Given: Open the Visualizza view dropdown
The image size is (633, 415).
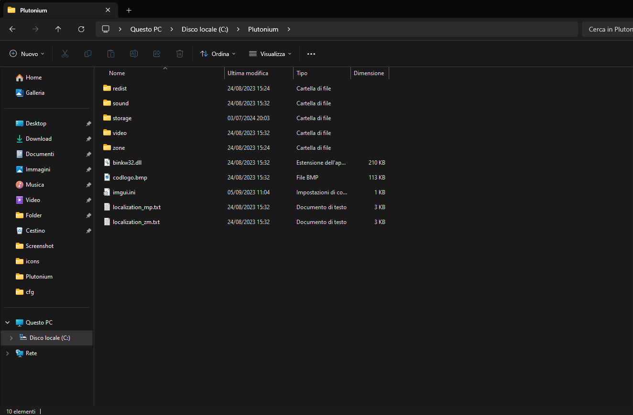Looking at the screenshot, I should click(x=270, y=54).
